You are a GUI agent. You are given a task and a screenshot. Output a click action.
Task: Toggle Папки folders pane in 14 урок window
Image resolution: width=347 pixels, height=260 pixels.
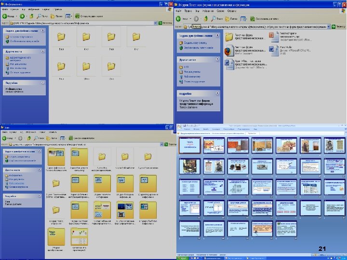(231, 19)
